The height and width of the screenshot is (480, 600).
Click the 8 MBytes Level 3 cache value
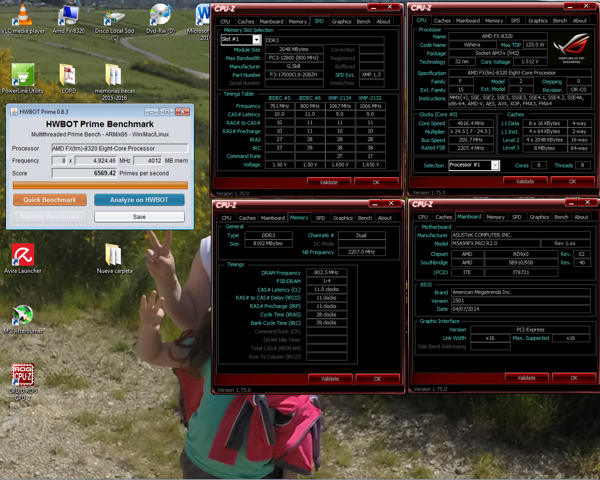[x=545, y=148]
